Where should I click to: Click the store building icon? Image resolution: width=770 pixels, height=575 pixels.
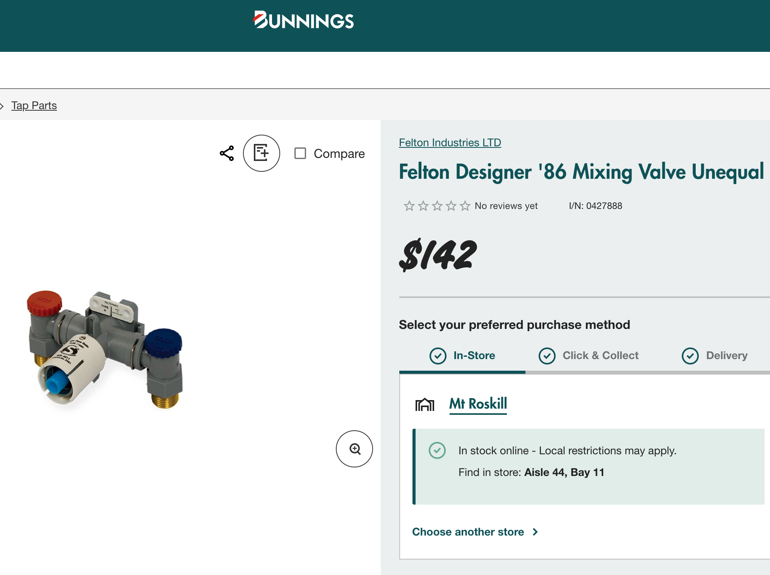coord(424,404)
